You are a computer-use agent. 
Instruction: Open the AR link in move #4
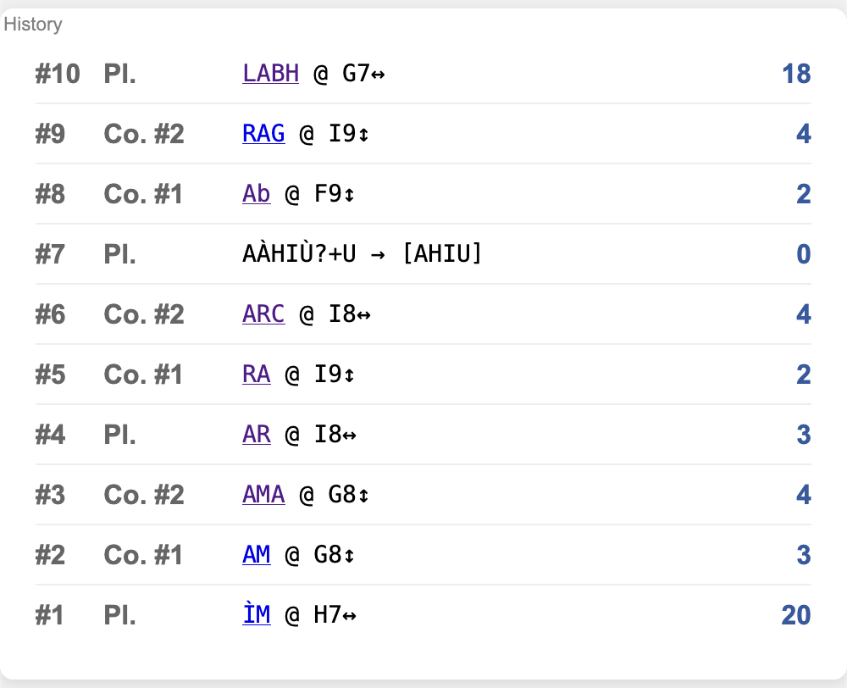[256, 435]
